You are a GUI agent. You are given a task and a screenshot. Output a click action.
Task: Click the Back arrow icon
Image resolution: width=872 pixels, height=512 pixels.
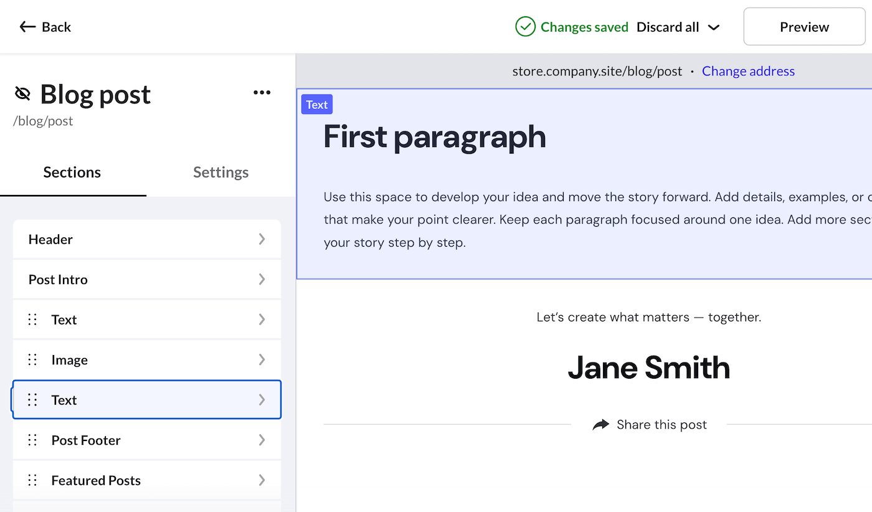click(x=27, y=27)
